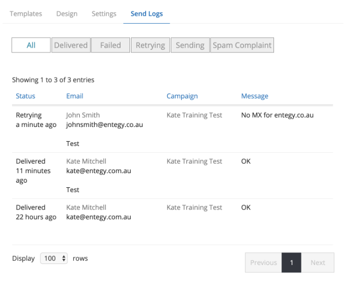The height and width of the screenshot is (285, 350).
Task: Filter logs by Retrying status
Action: [x=150, y=45]
